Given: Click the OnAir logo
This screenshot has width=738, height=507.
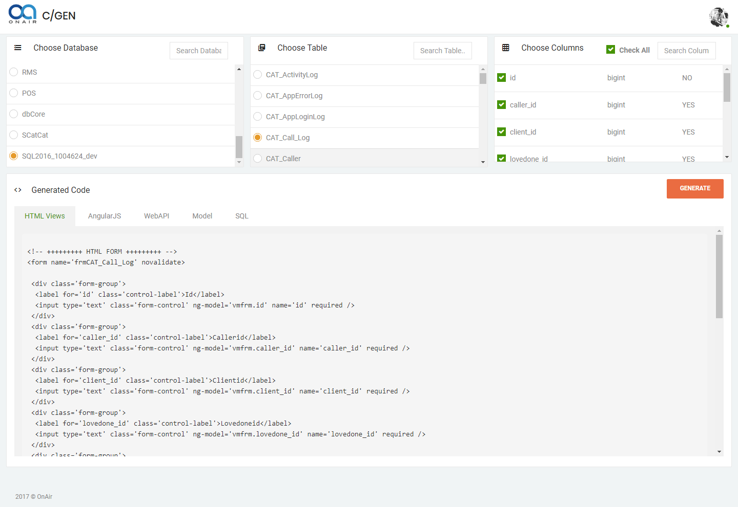Looking at the screenshot, I should [23, 14].
